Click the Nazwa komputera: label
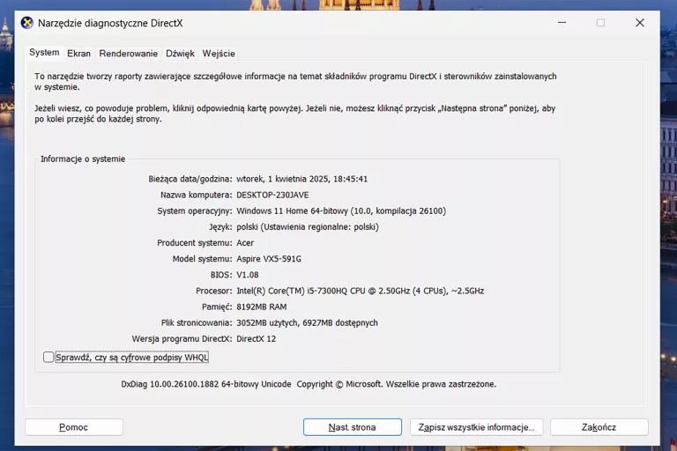The width and height of the screenshot is (677, 451). [196, 195]
